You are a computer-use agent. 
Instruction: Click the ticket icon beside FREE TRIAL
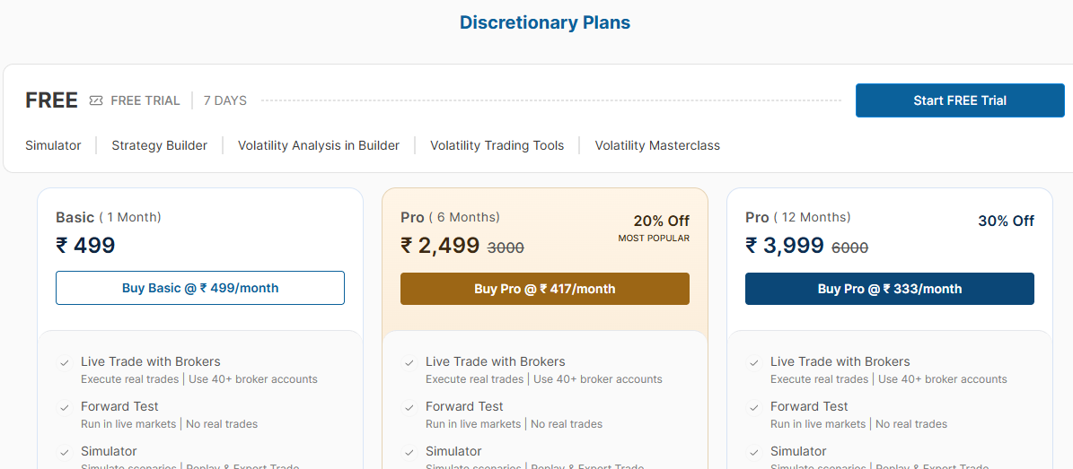96,100
